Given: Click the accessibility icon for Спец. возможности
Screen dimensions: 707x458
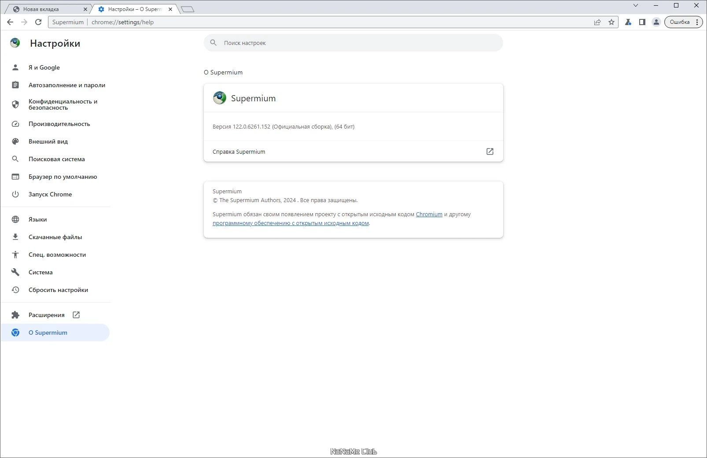Looking at the screenshot, I should [x=15, y=255].
